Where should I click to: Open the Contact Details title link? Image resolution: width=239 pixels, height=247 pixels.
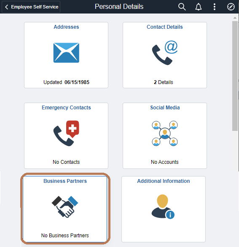click(165, 27)
